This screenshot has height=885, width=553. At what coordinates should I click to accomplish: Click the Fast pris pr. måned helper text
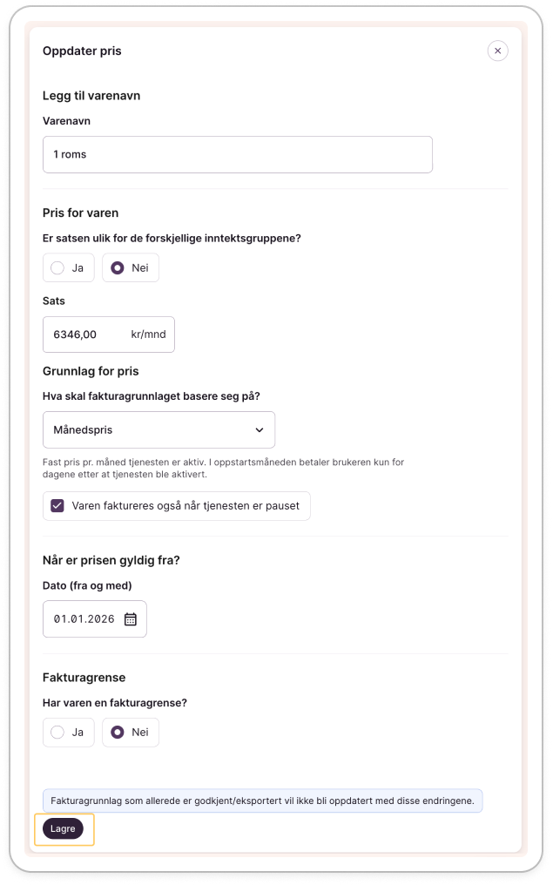click(x=223, y=468)
